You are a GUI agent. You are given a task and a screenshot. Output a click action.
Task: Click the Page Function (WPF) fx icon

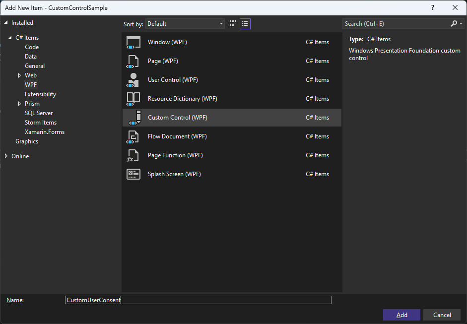click(x=133, y=155)
